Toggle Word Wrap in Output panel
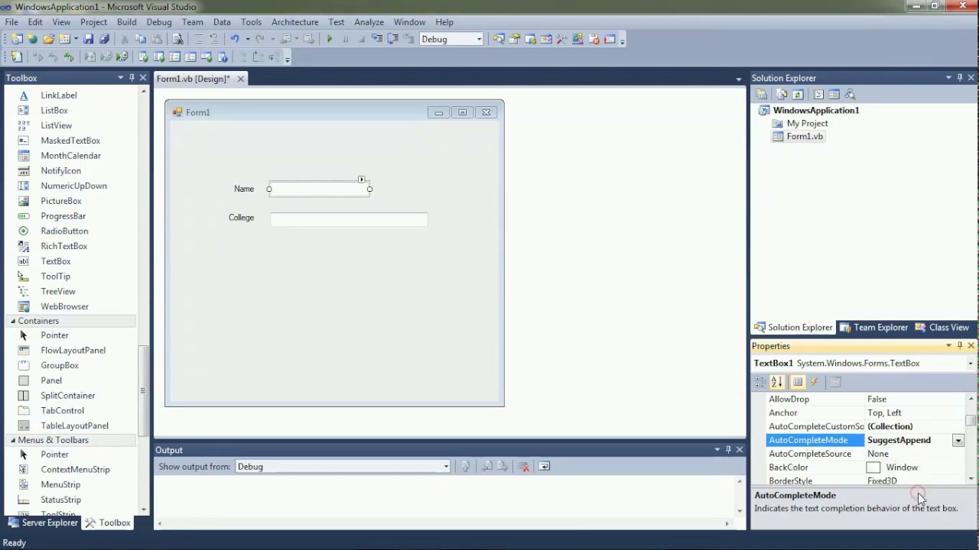The height and width of the screenshot is (550, 979). 545,466
